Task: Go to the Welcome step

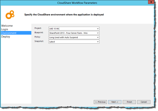Action: [x=7, y=26]
